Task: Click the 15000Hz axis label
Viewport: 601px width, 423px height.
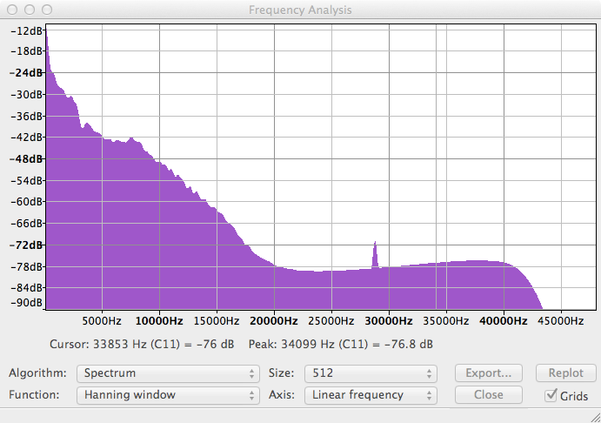Action: (217, 321)
